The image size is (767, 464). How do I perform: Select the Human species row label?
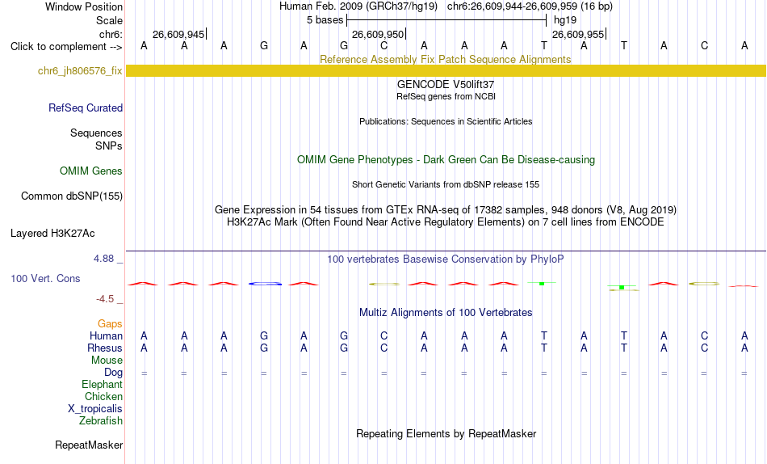(x=106, y=336)
